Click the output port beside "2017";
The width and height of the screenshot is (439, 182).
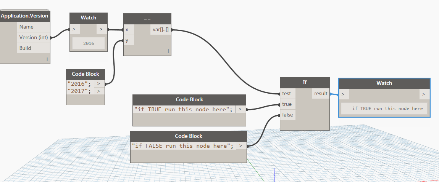point(99,91)
